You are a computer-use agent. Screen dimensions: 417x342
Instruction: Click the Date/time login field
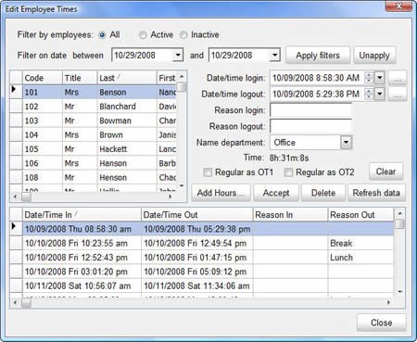318,78
